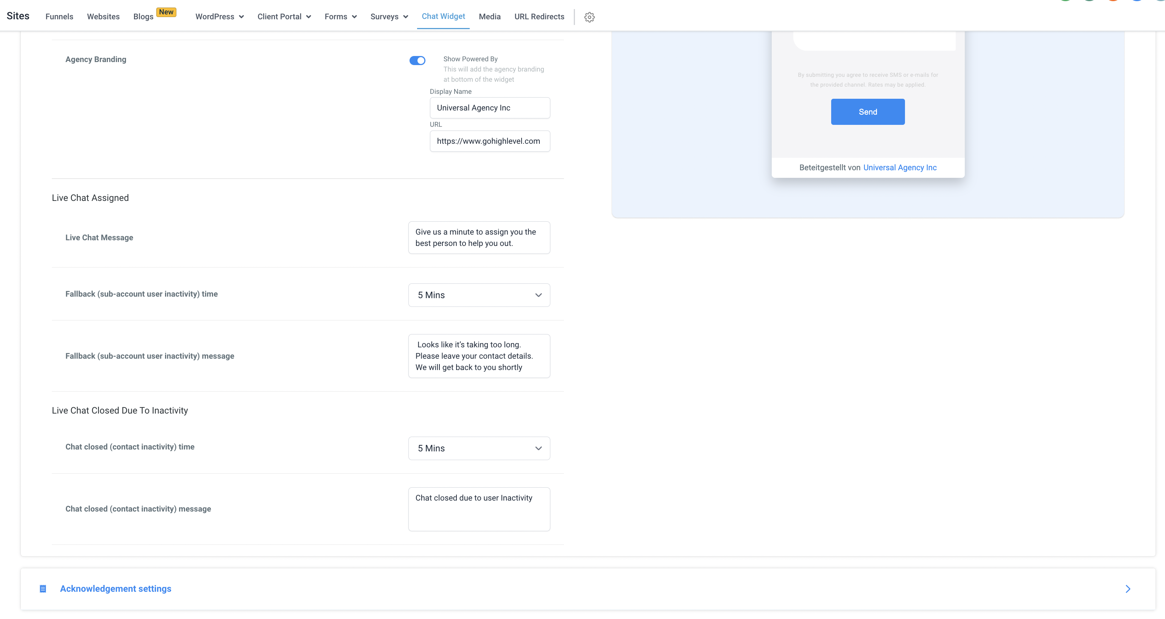Viewport: 1165px width, 619px height.
Task: Click the New badge next to Blogs
Action: point(166,12)
